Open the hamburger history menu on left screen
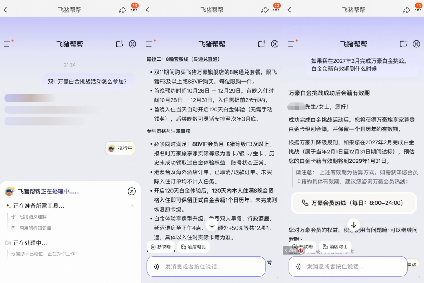Image resolution: width=424 pixels, height=283 pixels. click(x=7, y=44)
